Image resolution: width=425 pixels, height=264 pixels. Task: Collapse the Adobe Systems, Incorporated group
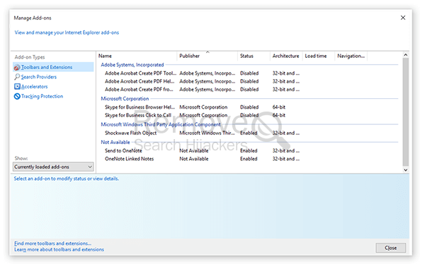(x=132, y=65)
